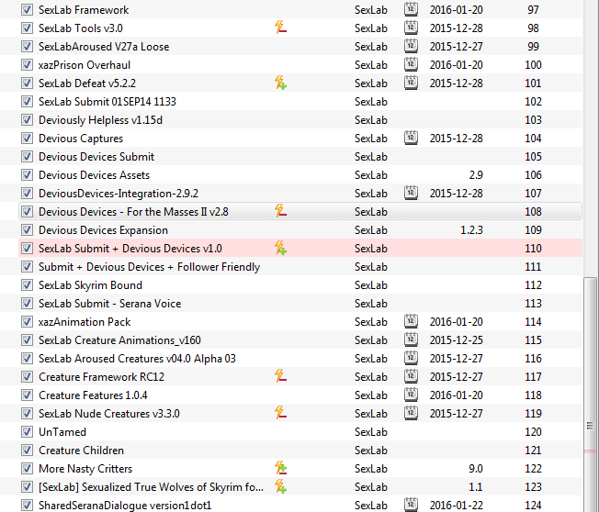Click the calendar icon in Creature Framework RC12 row
Screen dimensions: 599x512
coord(411,376)
